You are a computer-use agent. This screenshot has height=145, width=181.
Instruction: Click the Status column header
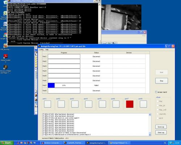click(96, 53)
